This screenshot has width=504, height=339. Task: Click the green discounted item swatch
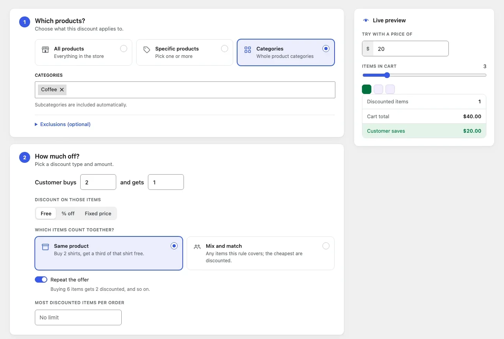[x=367, y=89]
